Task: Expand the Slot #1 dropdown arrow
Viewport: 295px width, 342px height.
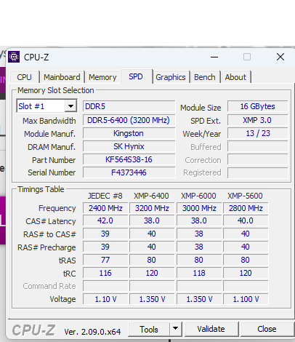Action: tap(70, 106)
